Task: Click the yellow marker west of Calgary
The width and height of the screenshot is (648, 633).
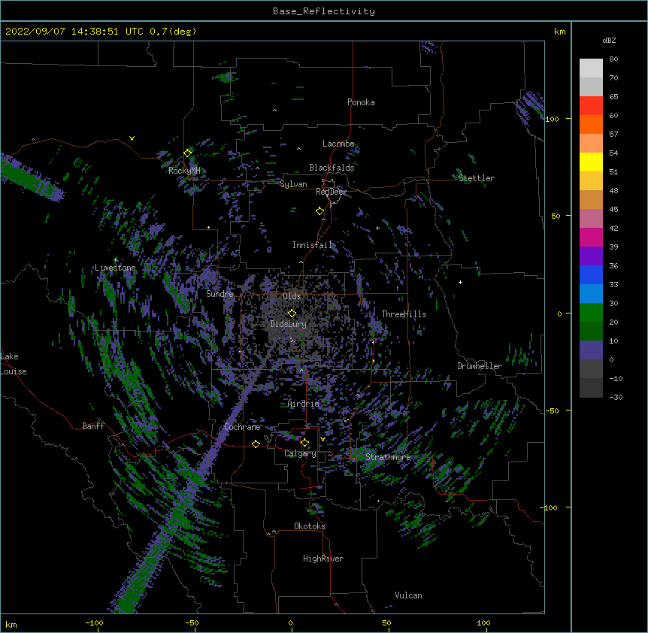Action: pyautogui.click(x=256, y=444)
